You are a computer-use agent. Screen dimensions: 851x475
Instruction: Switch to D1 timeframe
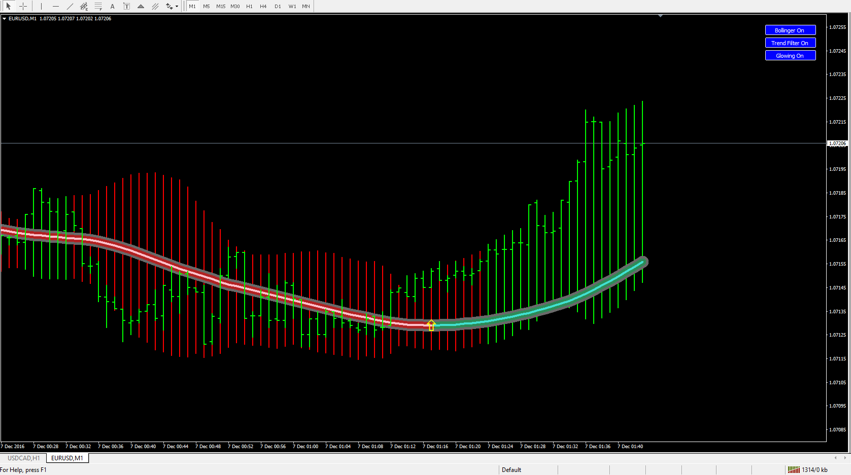278,6
